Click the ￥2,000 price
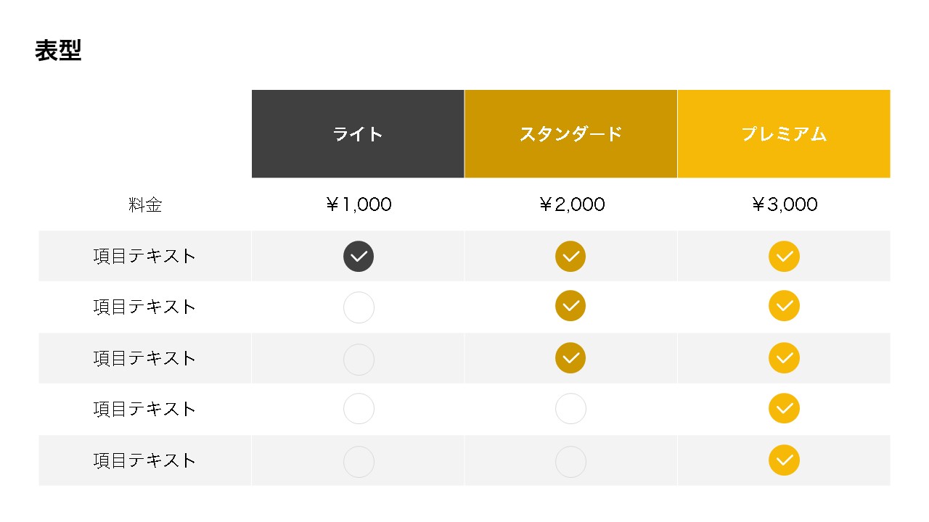929x522 pixels. tap(571, 205)
